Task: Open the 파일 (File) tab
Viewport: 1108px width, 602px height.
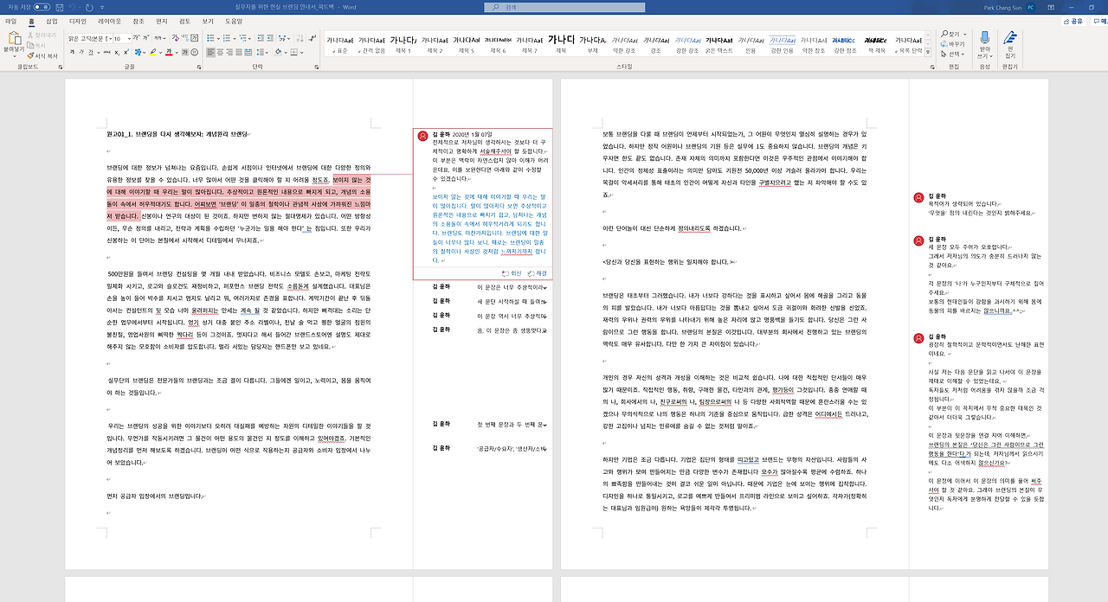Action: tap(10, 20)
